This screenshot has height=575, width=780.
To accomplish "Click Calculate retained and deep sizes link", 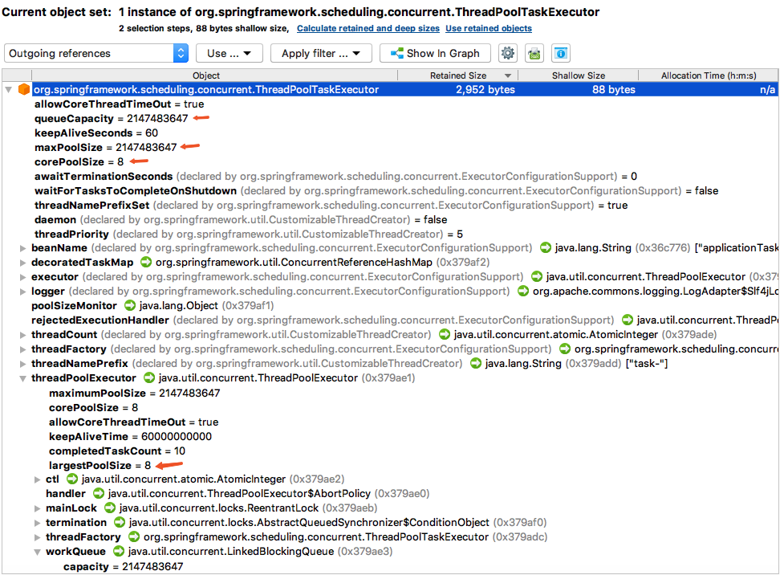I will pyautogui.click(x=368, y=28).
